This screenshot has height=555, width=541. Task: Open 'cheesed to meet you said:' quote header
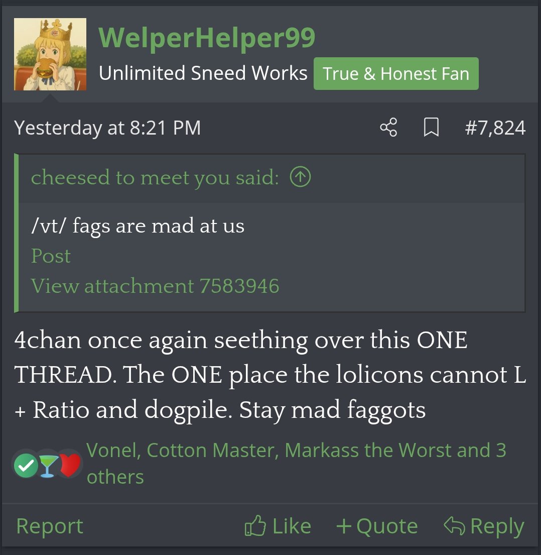point(155,177)
